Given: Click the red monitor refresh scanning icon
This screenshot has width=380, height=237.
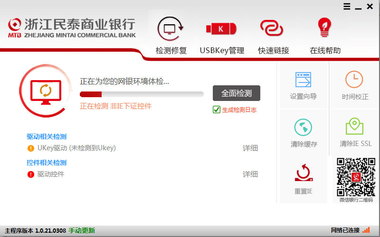Looking at the screenshot, I should pyautogui.click(x=46, y=91).
